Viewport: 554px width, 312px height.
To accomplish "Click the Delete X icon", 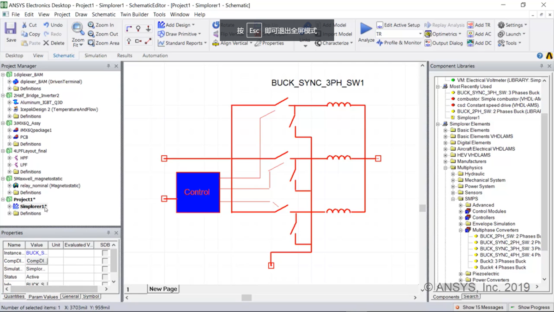I will click(46, 43).
